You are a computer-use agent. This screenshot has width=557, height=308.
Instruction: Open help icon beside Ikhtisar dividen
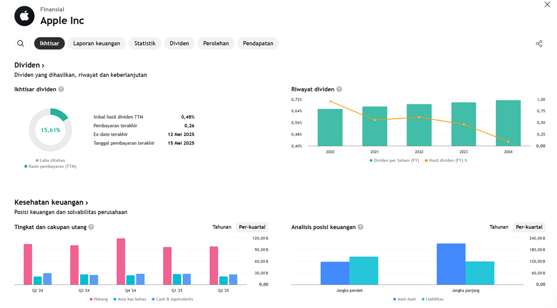pyautogui.click(x=61, y=89)
